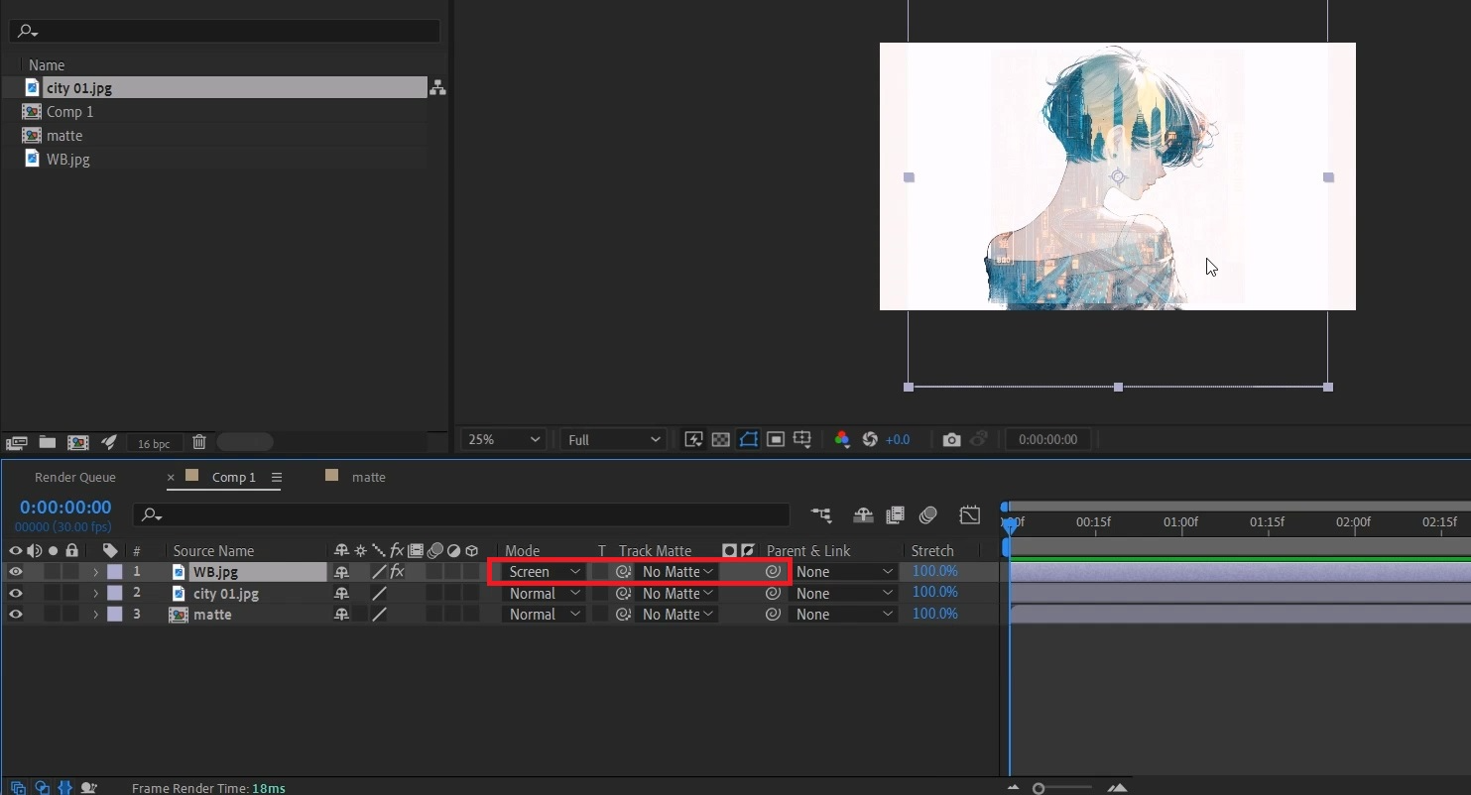
Task: Click the parent pick whip for matte layer
Action: click(773, 615)
